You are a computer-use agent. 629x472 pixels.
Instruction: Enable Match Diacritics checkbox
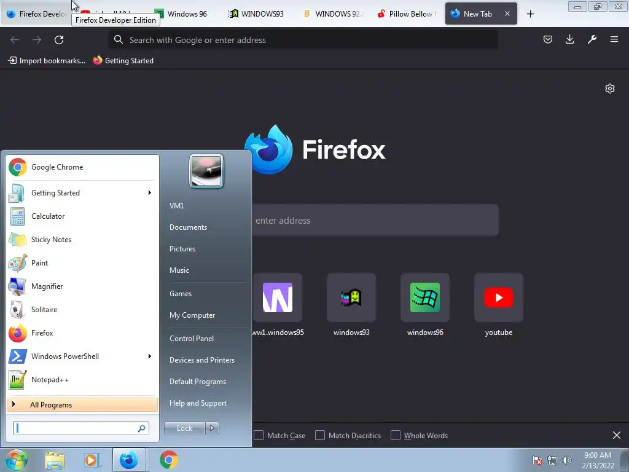coord(319,436)
